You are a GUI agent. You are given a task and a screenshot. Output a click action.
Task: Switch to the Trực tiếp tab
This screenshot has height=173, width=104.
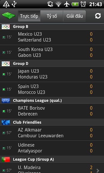[x=29, y=16]
